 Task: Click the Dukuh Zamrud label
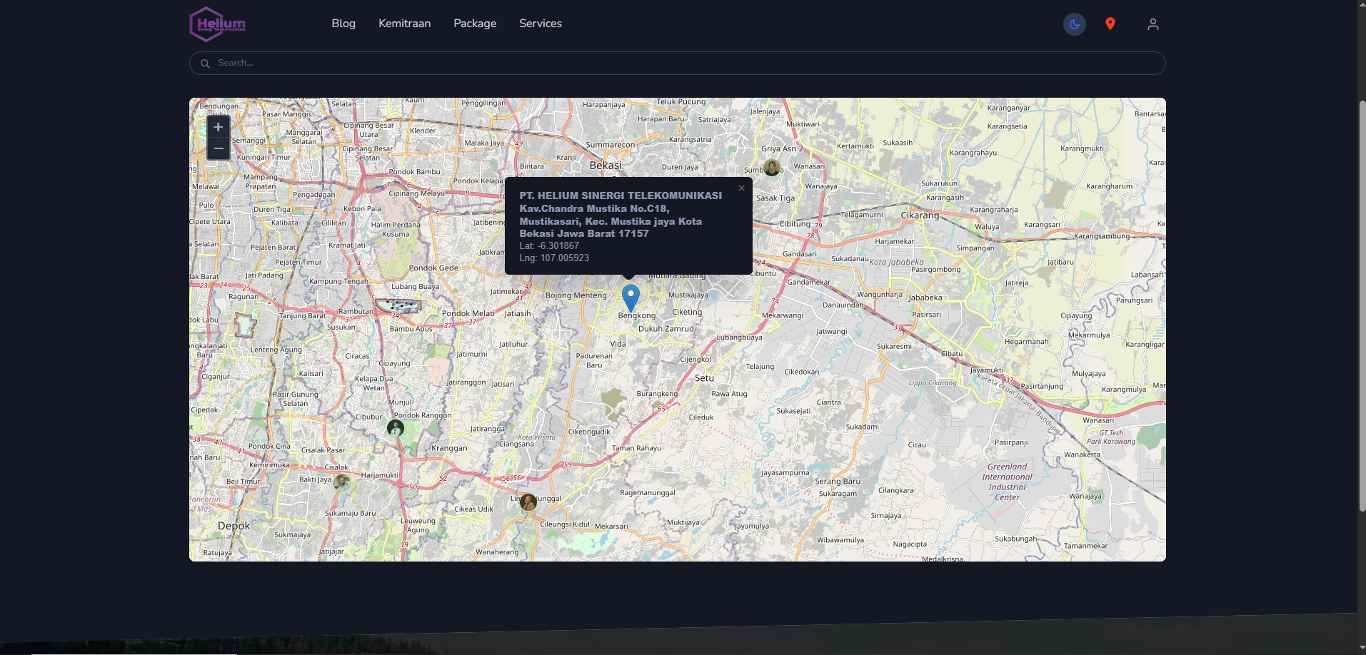[x=666, y=329]
